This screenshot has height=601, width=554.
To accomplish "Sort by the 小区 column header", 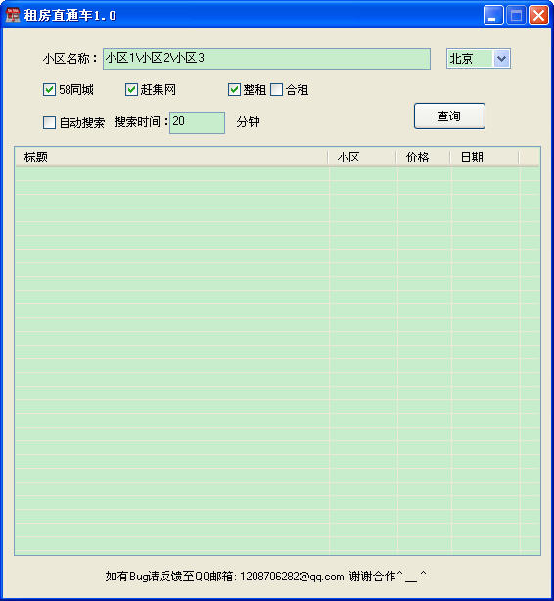I will (x=362, y=158).
